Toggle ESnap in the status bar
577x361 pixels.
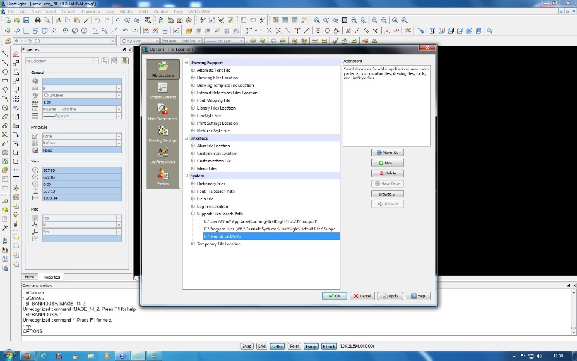tap(311, 346)
